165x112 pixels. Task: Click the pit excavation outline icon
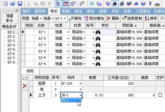pos(108,4)
